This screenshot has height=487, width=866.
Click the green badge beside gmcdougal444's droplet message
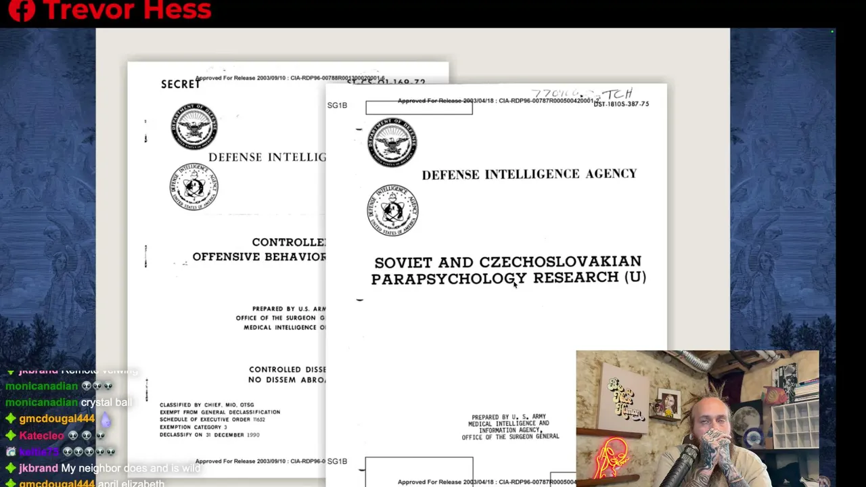pyautogui.click(x=11, y=419)
